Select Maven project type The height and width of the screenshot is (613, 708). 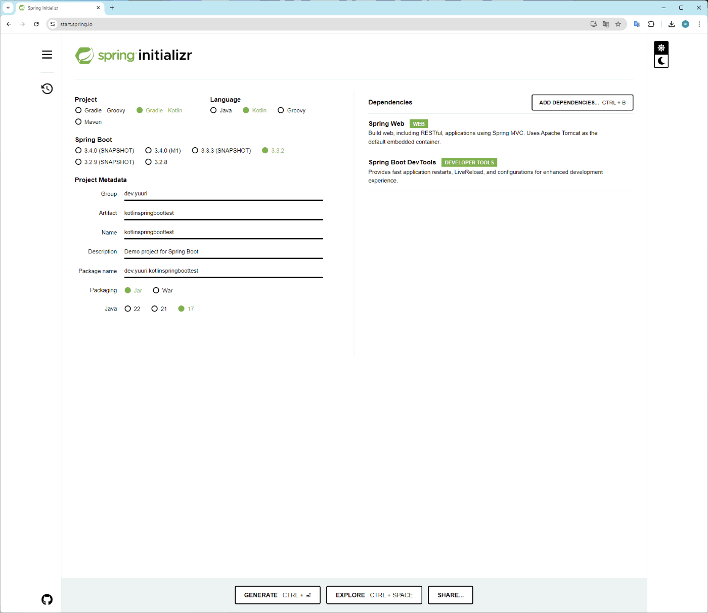(x=88, y=122)
